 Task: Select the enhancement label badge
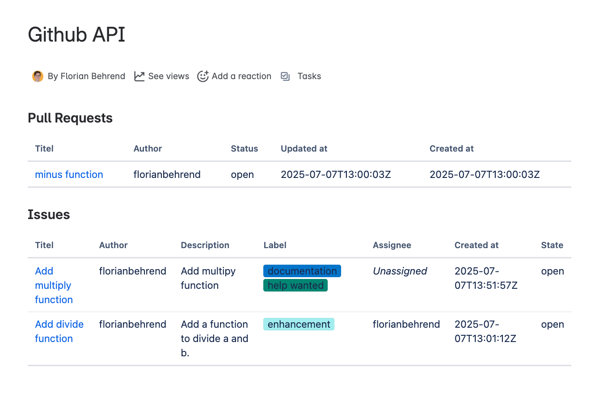(x=299, y=324)
